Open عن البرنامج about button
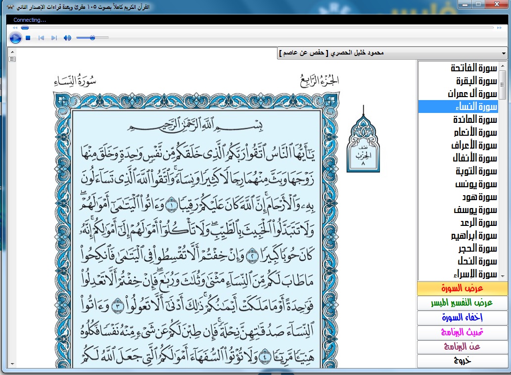 click(463, 347)
